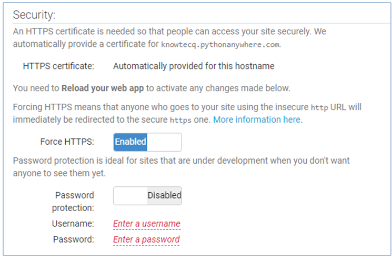
Task: Click the Security section heading
Action: [x=34, y=15]
